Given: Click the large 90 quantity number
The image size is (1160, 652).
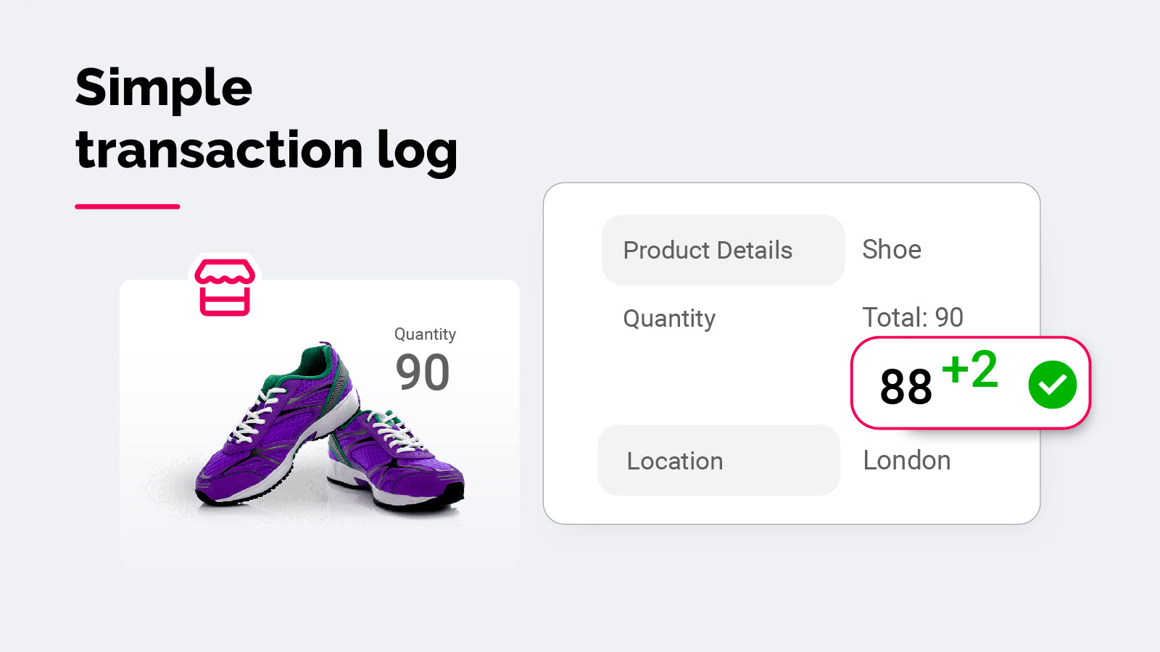Looking at the screenshot, I should pos(422,373).
